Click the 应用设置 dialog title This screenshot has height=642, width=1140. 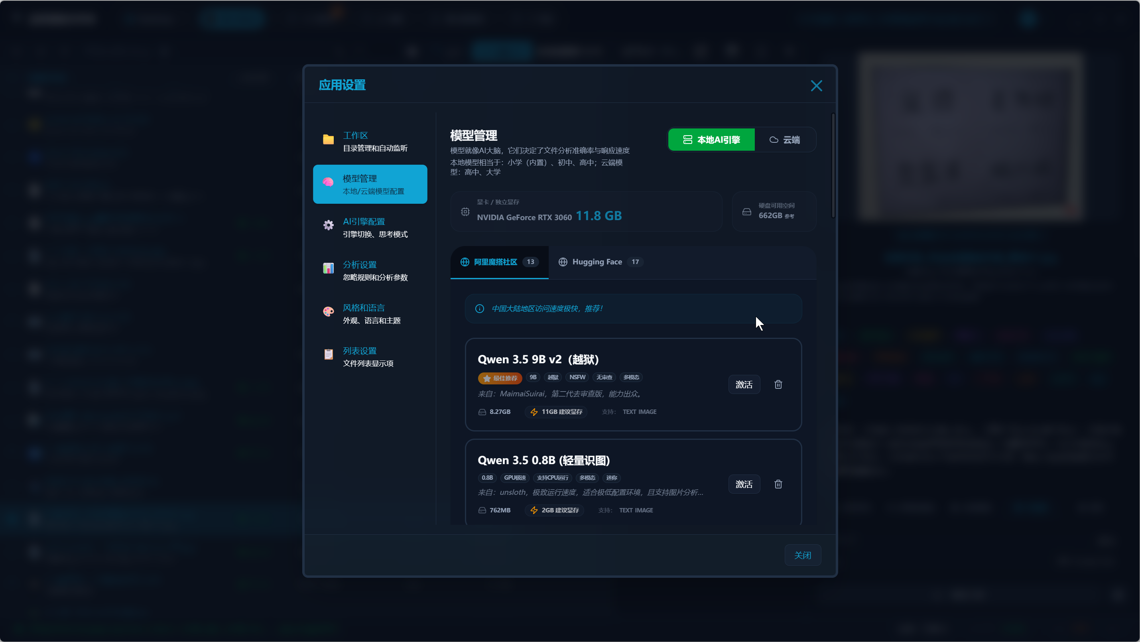click(x=342, y=85)
